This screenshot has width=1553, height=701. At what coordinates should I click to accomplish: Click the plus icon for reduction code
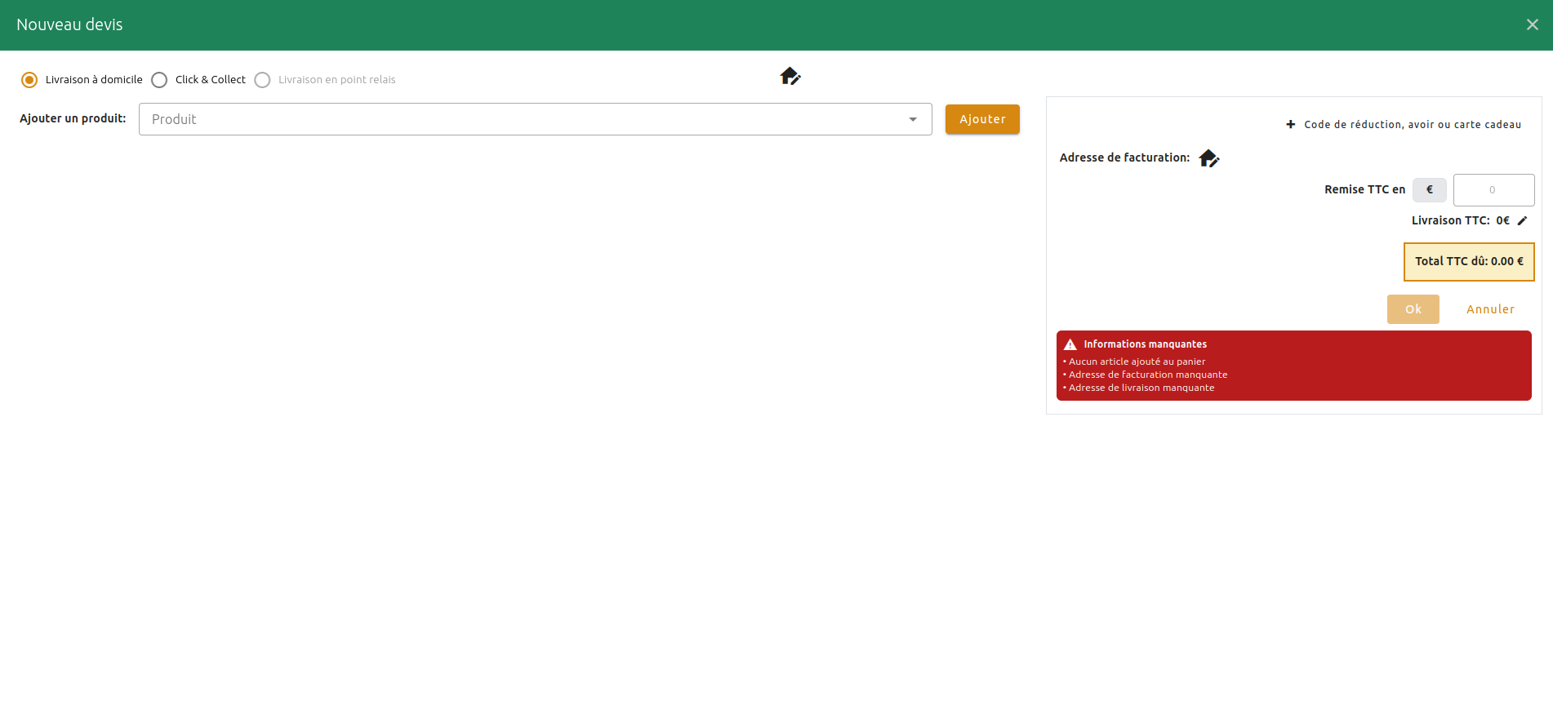tap(1291, 125)
